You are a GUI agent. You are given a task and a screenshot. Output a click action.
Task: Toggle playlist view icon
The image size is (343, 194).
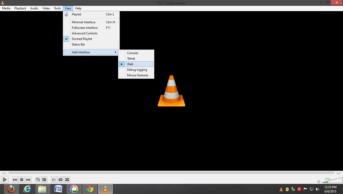(54, 180)
